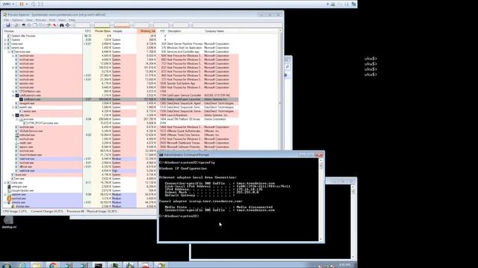Open the Options menu in Process Explorer
This screenshot has height=268, width=478.
(x=17, y=20)
